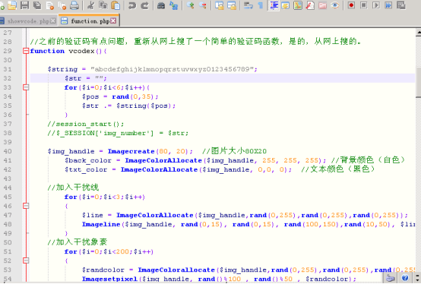Close the current document via toolbar
The height and width of the screenshot is (284, 421).
[49, 5]
